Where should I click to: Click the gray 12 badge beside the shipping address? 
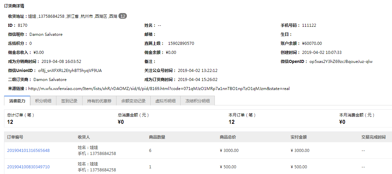click(123, 16)
